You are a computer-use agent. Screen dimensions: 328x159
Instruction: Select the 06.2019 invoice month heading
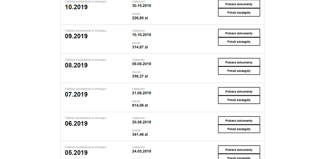76,123
